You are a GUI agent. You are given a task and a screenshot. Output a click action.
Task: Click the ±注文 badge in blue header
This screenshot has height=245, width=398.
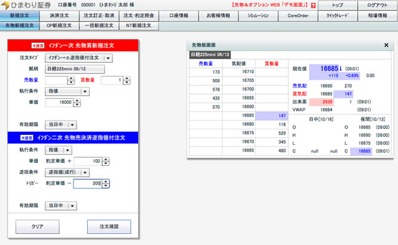pos(27,137)
